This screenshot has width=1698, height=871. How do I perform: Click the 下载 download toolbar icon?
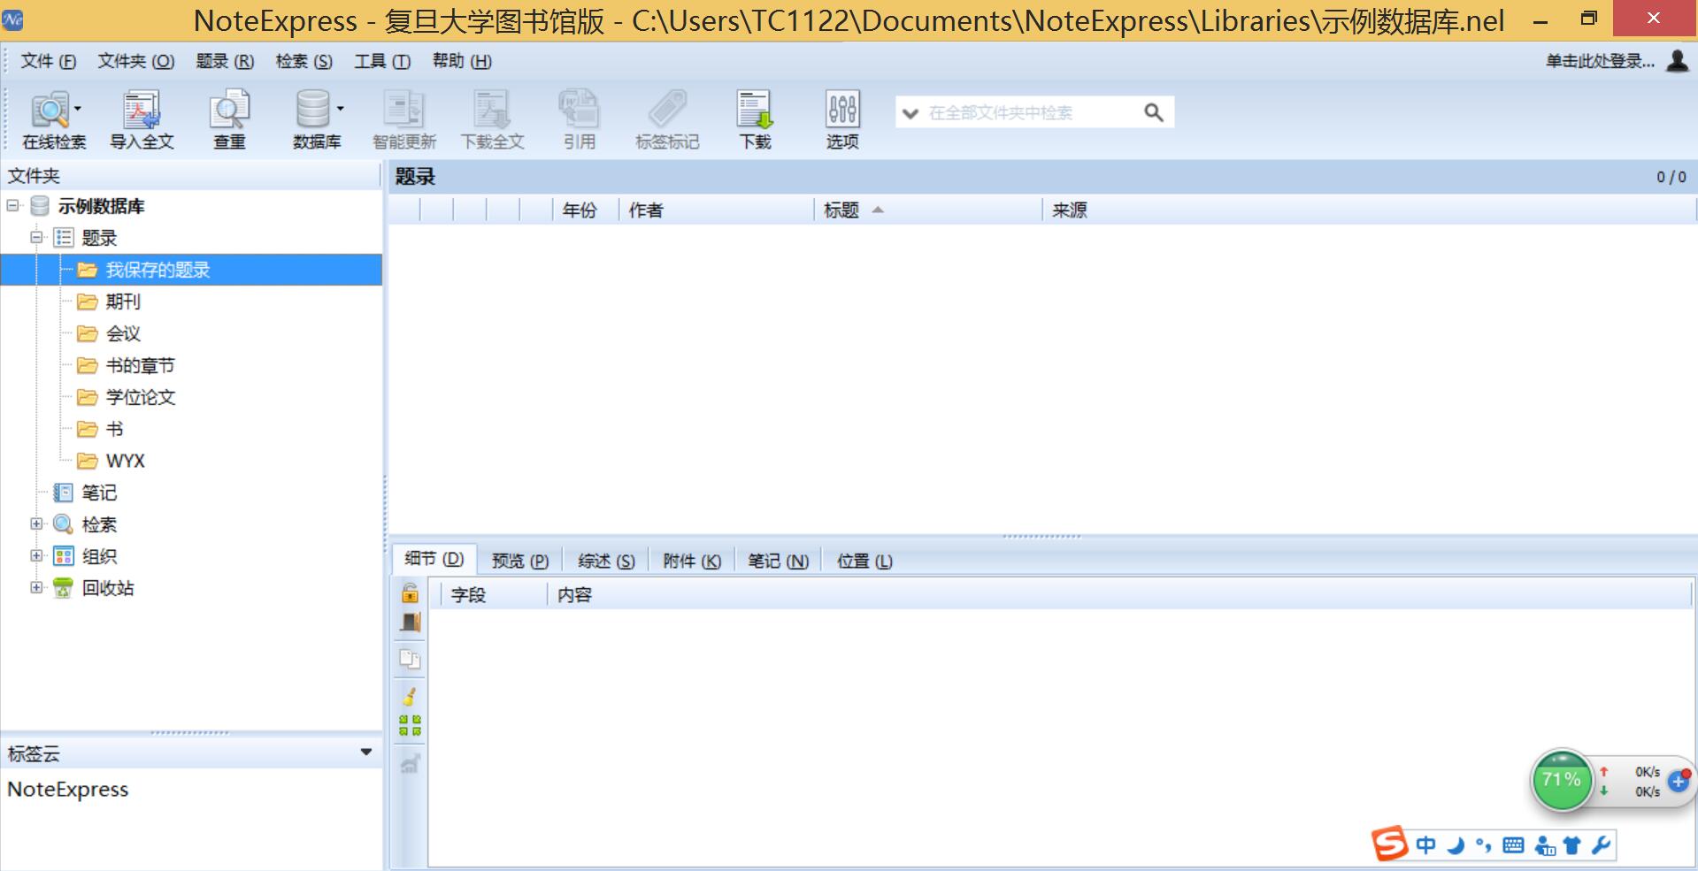click(755, 119)
